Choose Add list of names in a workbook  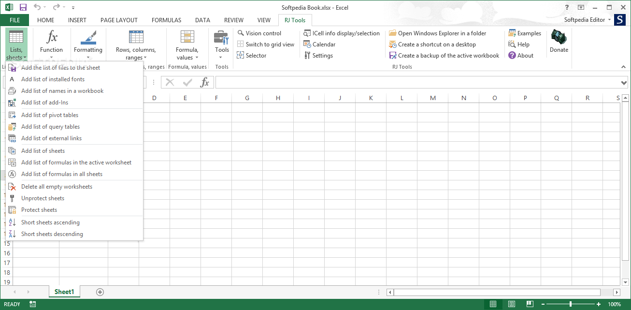click(x=75, y=91)
